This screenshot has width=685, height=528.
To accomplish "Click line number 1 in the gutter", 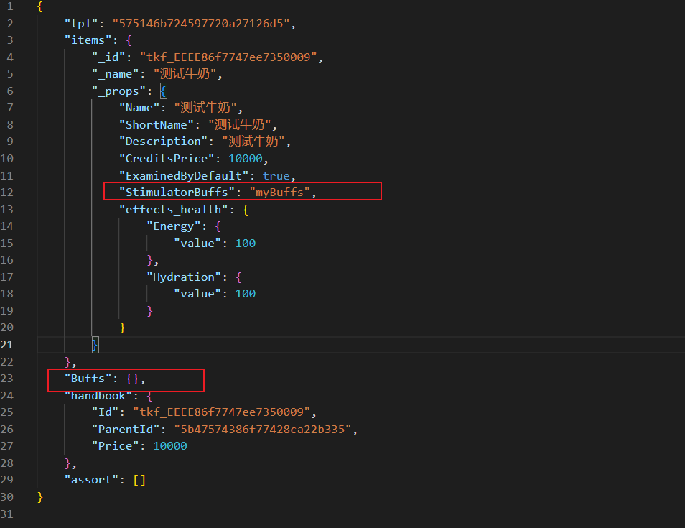I will click(x=10, y=6).
